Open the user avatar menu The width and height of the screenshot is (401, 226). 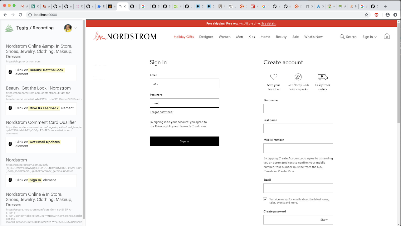pos(68,28)
